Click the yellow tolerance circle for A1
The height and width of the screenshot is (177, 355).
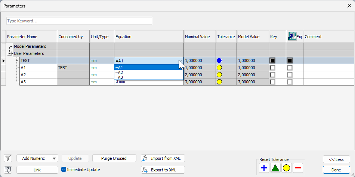(219, 68)
